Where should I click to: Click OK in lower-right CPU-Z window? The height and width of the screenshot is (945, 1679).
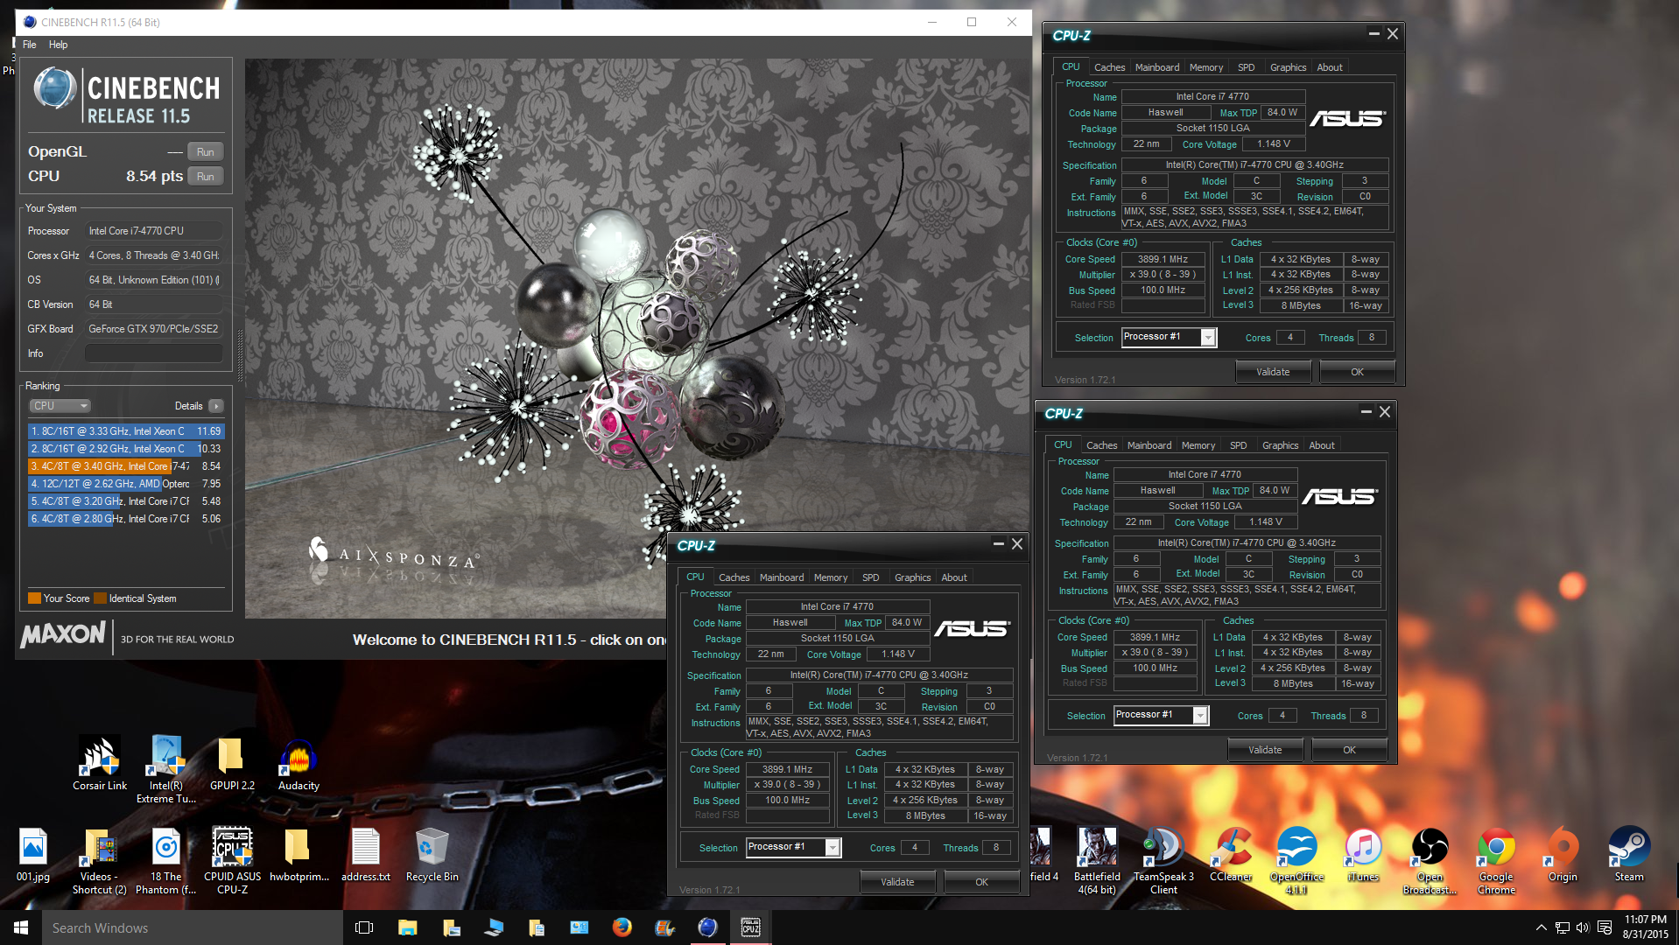tap(1349, 750)
